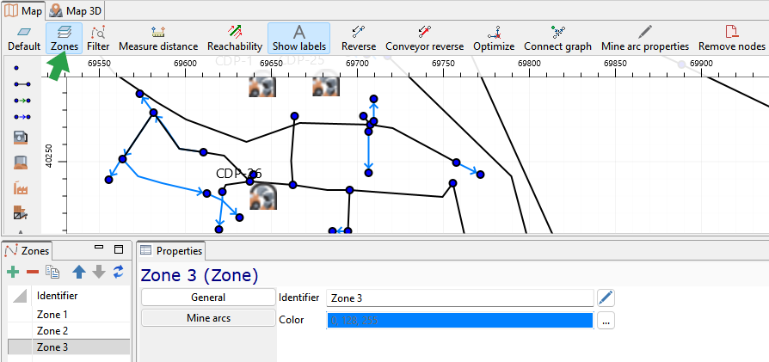Select the single node tool in side palette
The image size is (769, 362).
coord(16,68)
